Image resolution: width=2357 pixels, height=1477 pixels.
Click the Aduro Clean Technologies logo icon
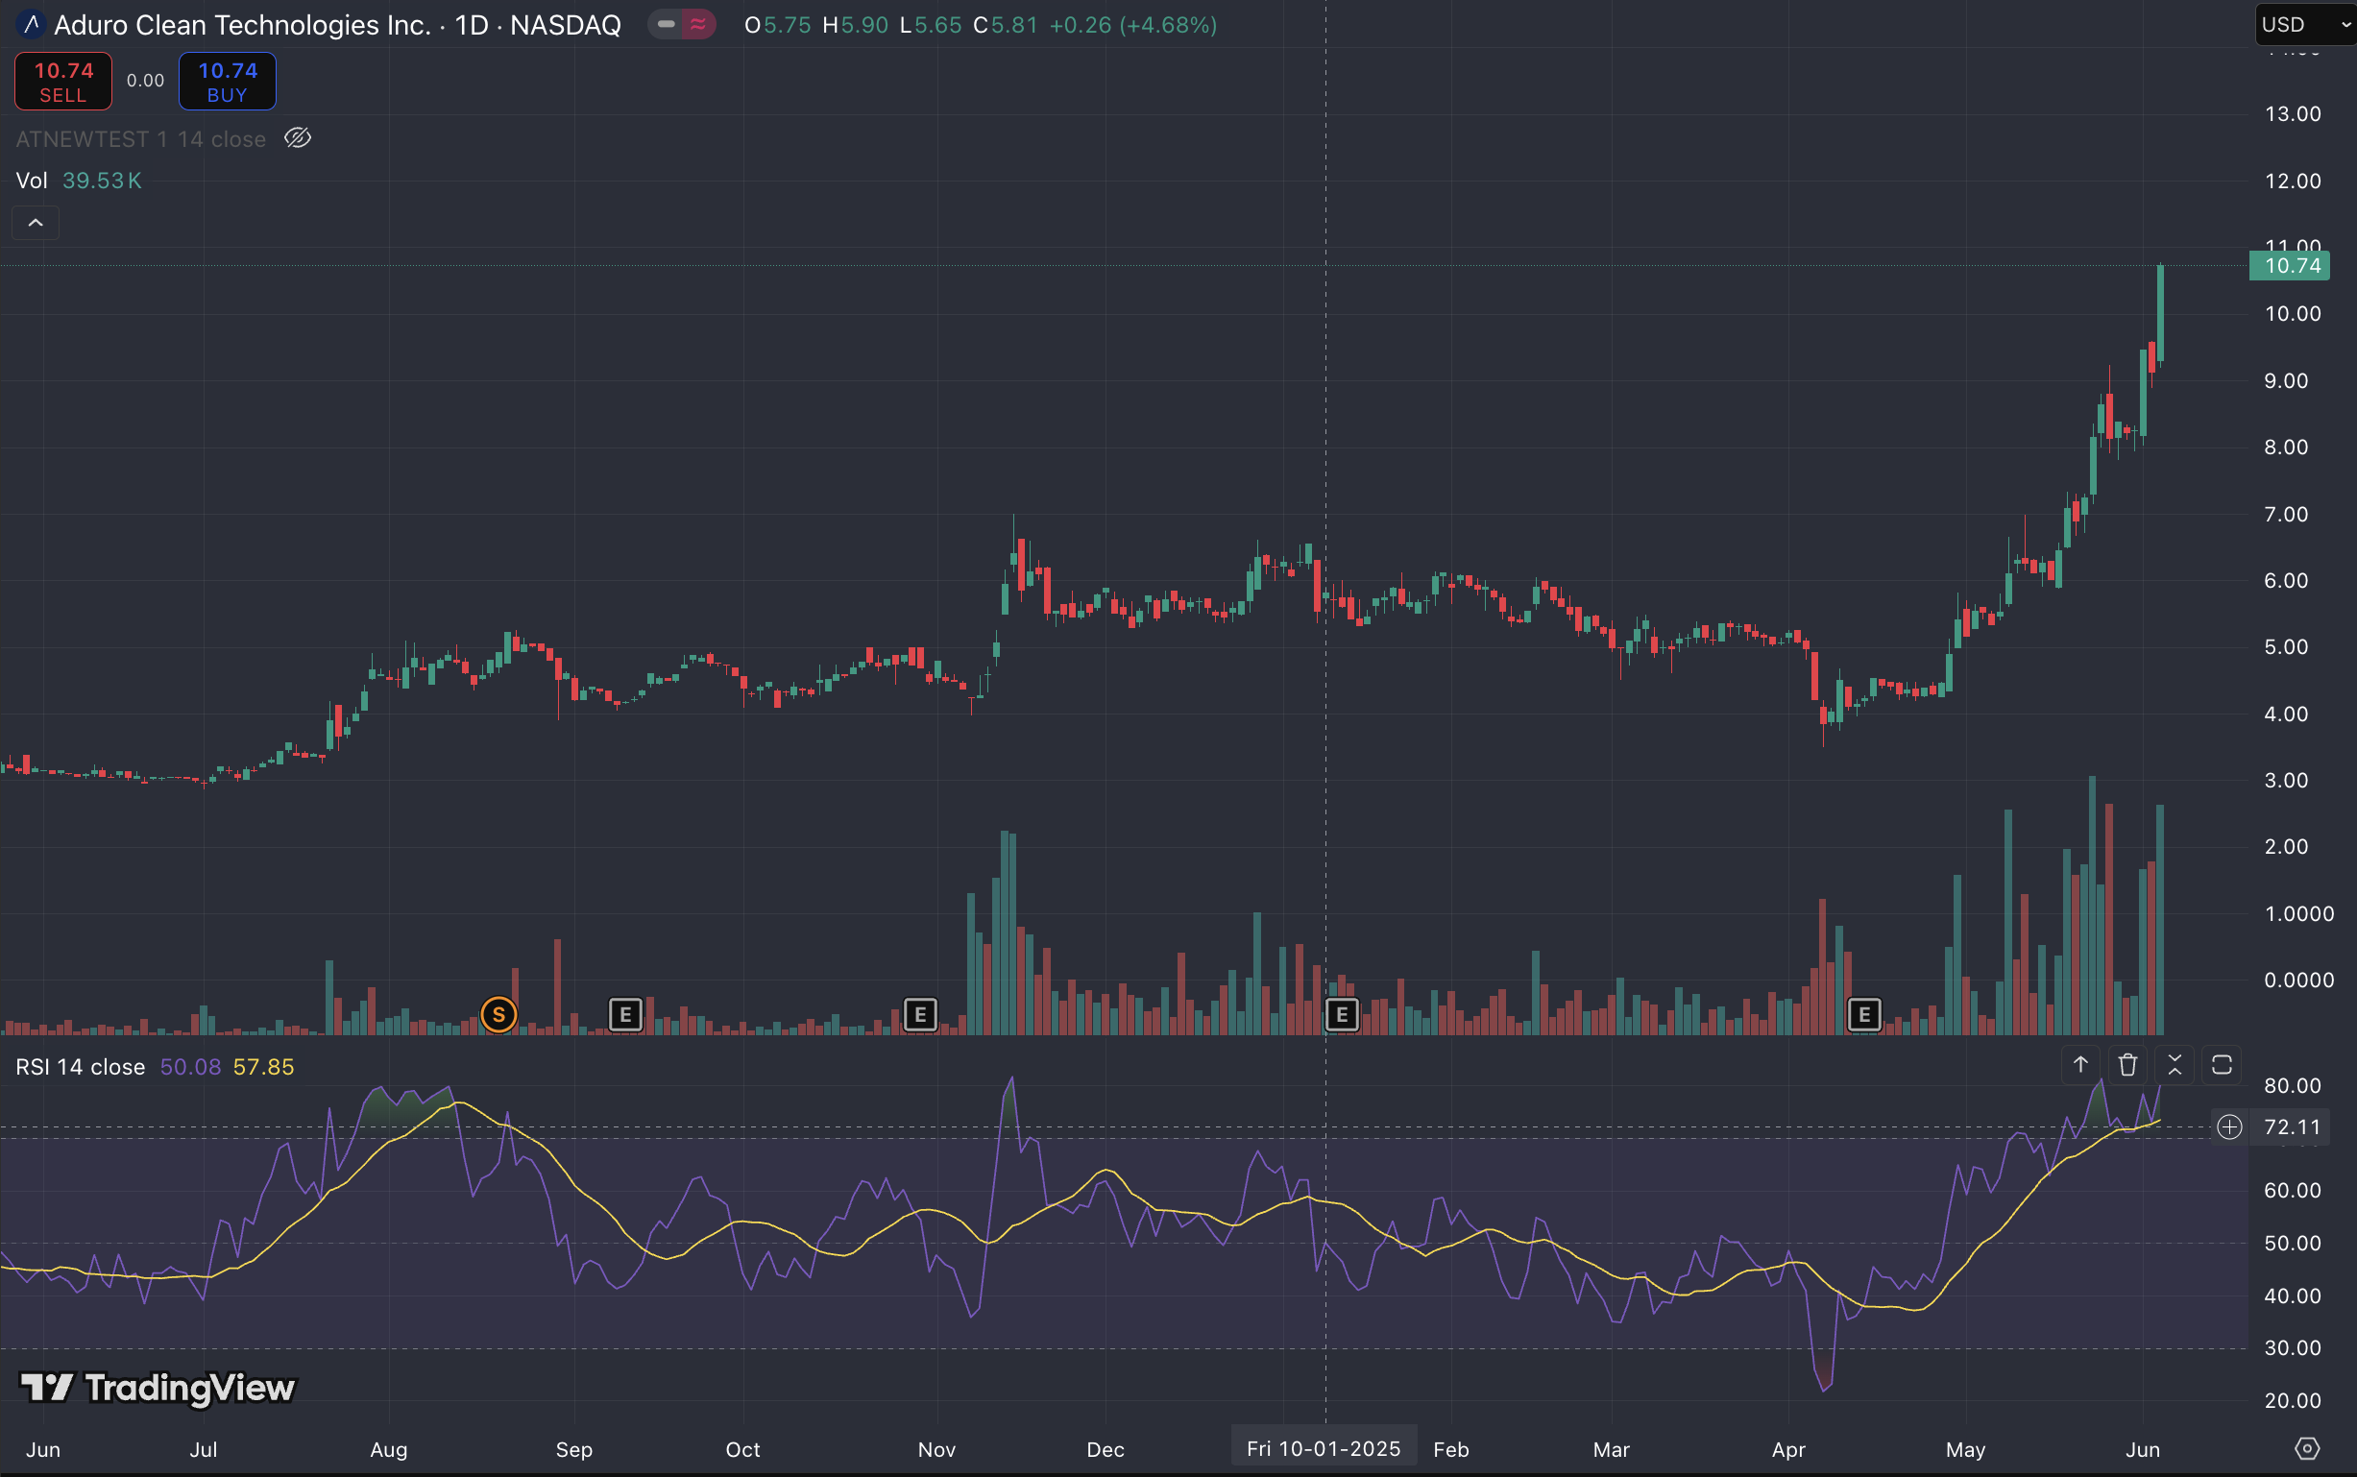point(32,24)
